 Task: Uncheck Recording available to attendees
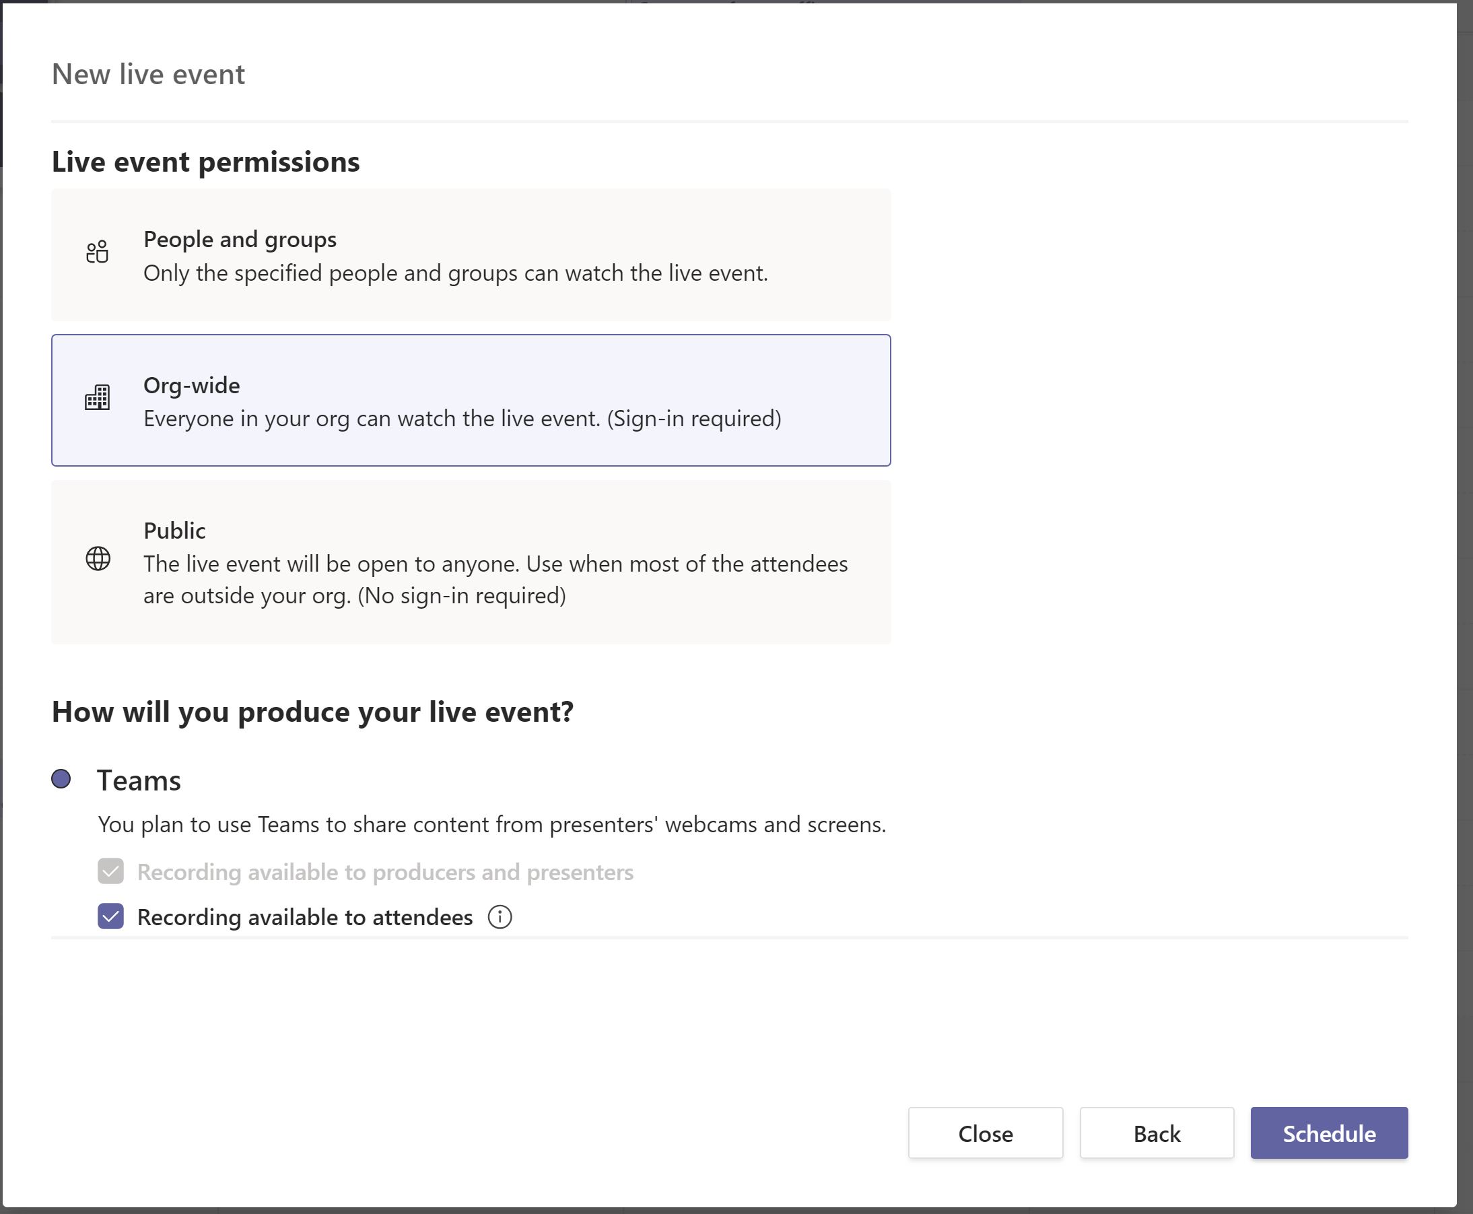pos(111,917)
